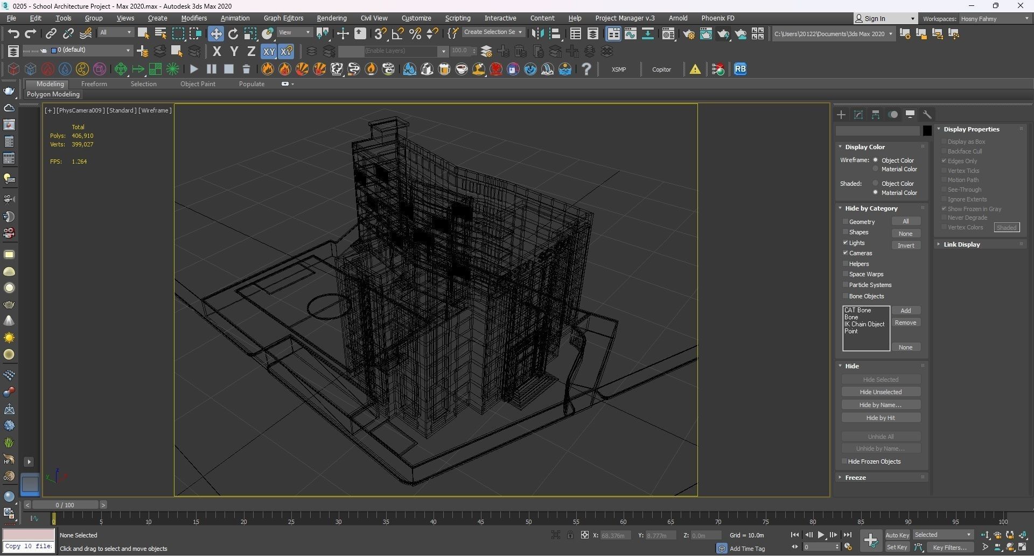Click the Hide by Name button
Viewport: 1034px width, 560px height.
pyautogui.click(x=881, y=405)
